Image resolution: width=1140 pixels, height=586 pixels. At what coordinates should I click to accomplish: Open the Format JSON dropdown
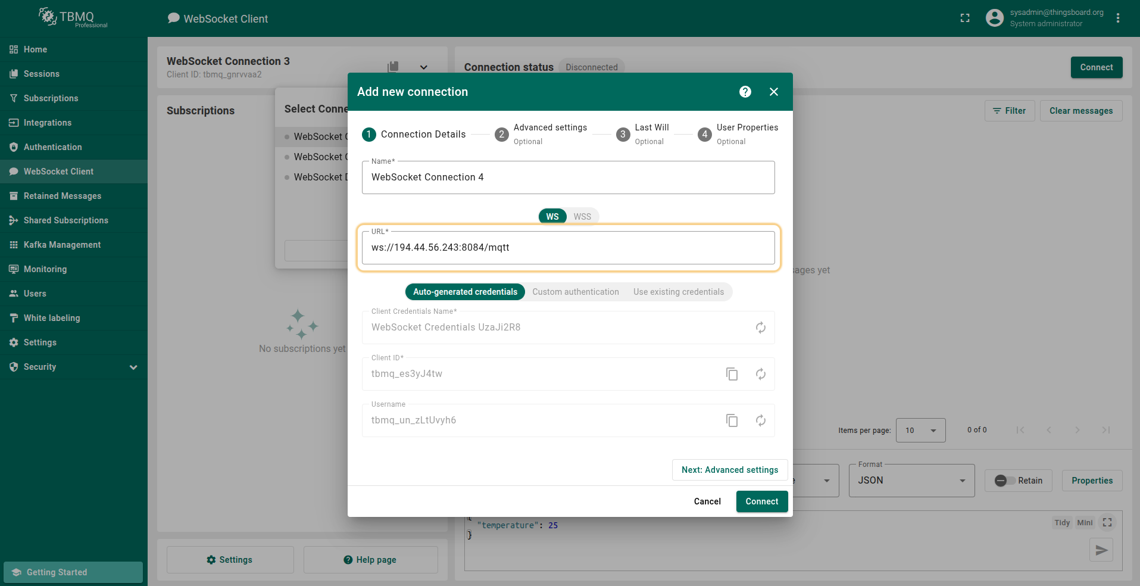pos(911,481)
